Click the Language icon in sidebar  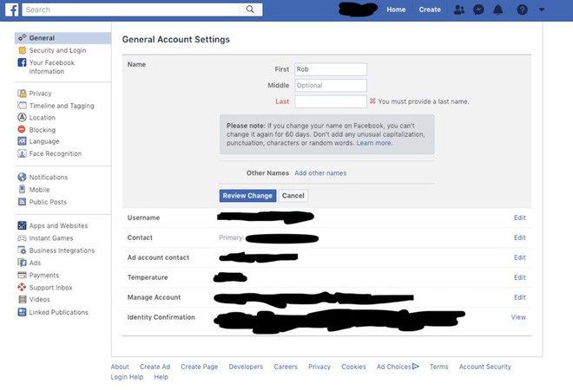coord(22,141)
